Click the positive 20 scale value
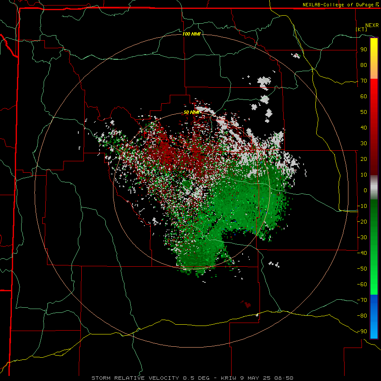 click(364, 159)
